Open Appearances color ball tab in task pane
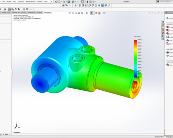This screenshot has width=173, height=138. click(x=163, y=33)
